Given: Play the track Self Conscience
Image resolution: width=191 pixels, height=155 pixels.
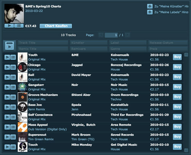Looking at the screenshot, I should (7, 117).
